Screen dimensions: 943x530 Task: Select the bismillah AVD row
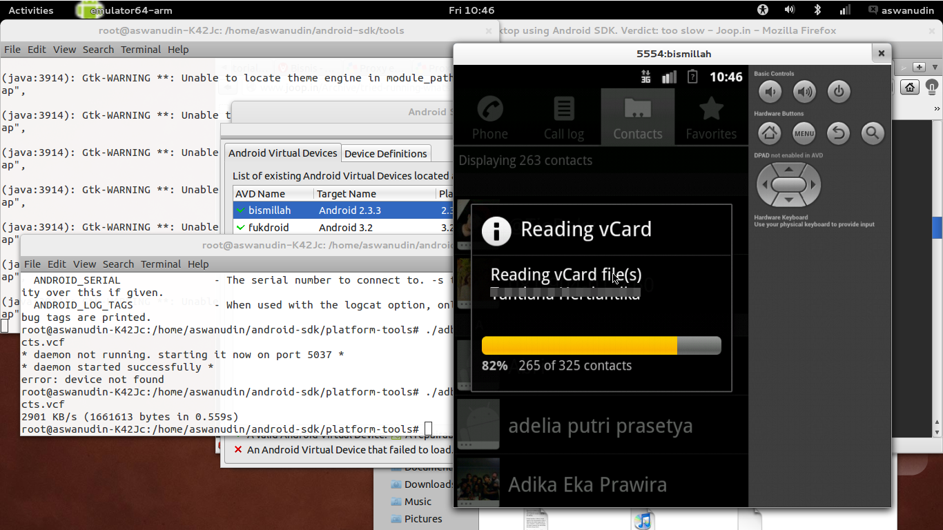click(x=343, y=210)
